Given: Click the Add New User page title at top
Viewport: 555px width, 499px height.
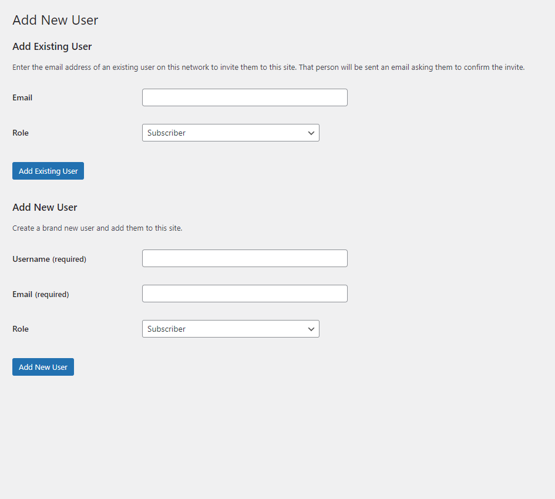Looking at the screenshot, I should (55, 20).
